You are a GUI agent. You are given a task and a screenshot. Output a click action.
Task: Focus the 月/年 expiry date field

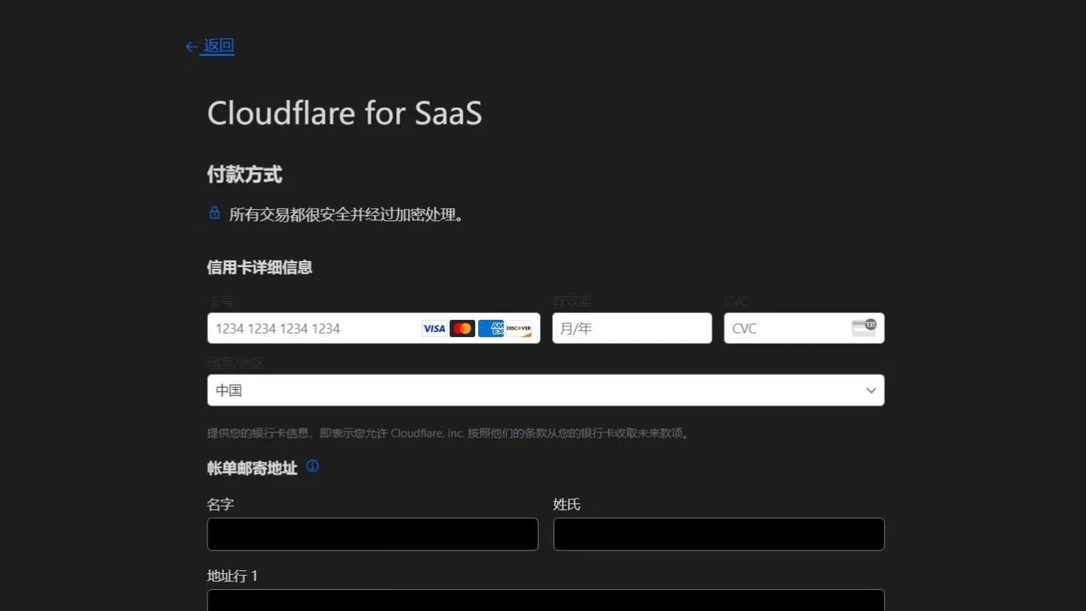tap(632, 328)
